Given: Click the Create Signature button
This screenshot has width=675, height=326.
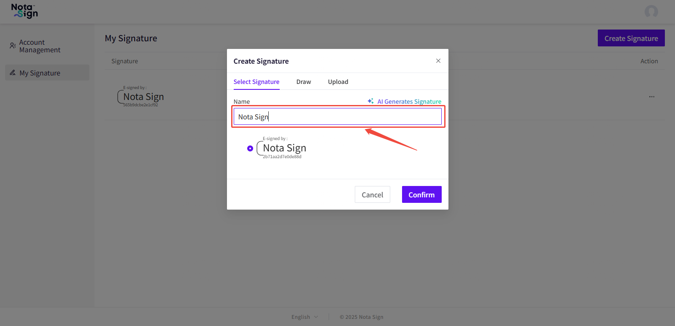Looking at the screenshot, I should pos(631,38).
